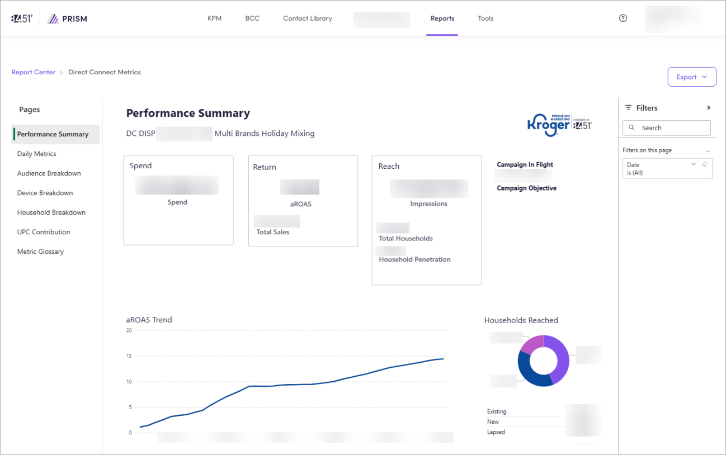Collapse the Filters pane with double chevron
This screenshot has width=726, height=455.
709,108
